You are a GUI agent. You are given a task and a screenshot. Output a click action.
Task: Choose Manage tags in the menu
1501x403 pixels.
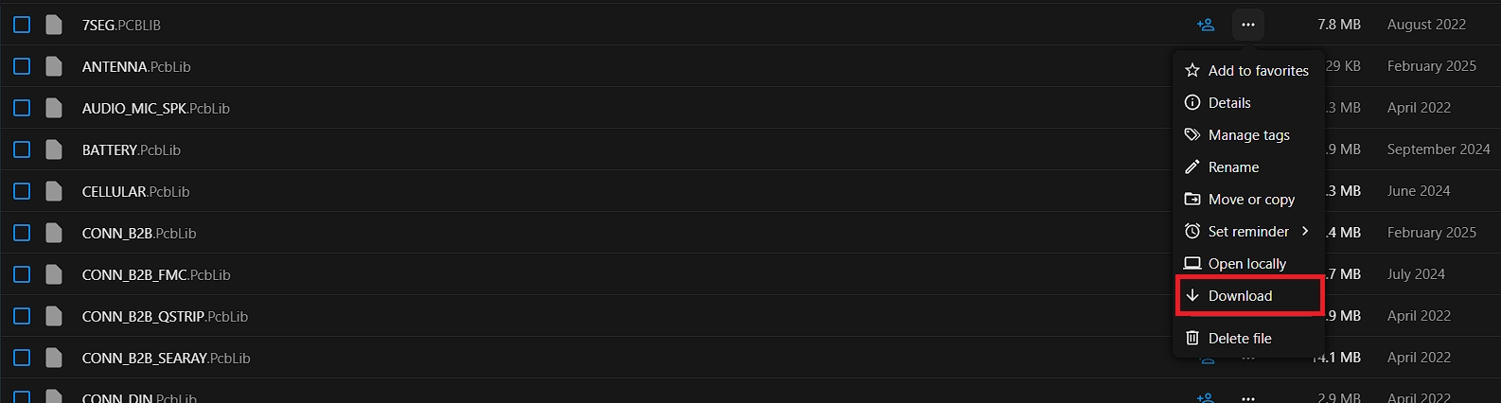pyautogui.click(x=1248, y=135)
